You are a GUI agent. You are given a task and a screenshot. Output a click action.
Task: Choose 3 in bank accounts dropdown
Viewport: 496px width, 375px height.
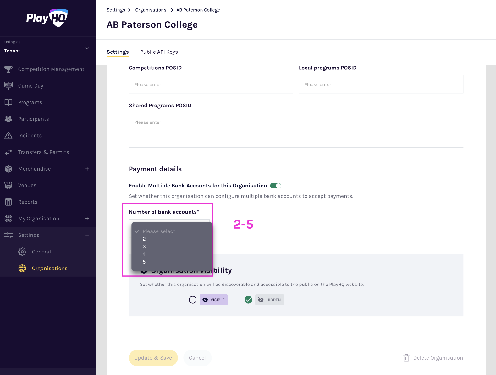pyautogui.click(x=144, y=247)
